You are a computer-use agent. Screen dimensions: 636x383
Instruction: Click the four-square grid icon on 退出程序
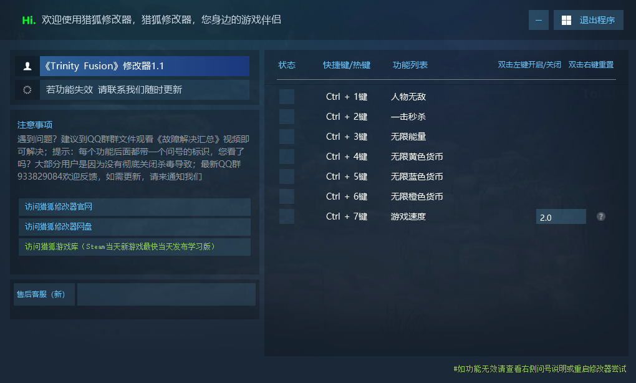click(566, 21)
